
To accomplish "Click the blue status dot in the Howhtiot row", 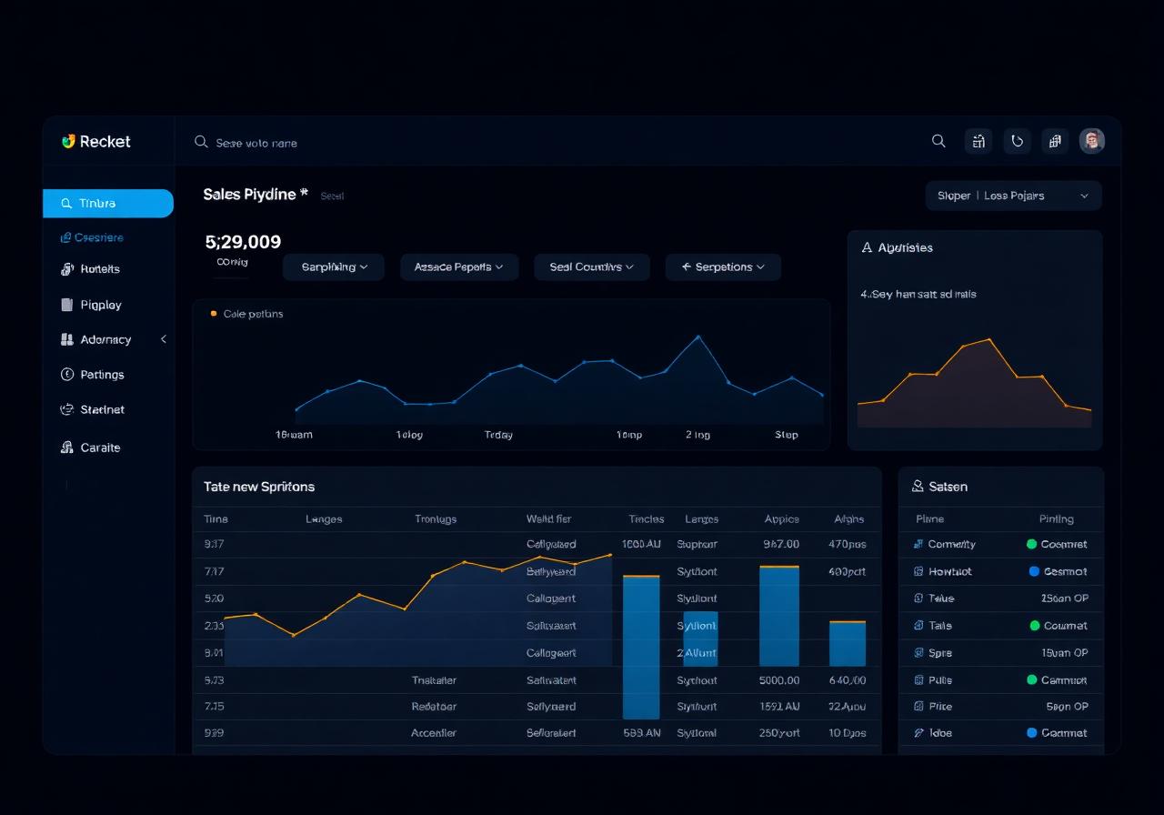I will pos(1034,571).
